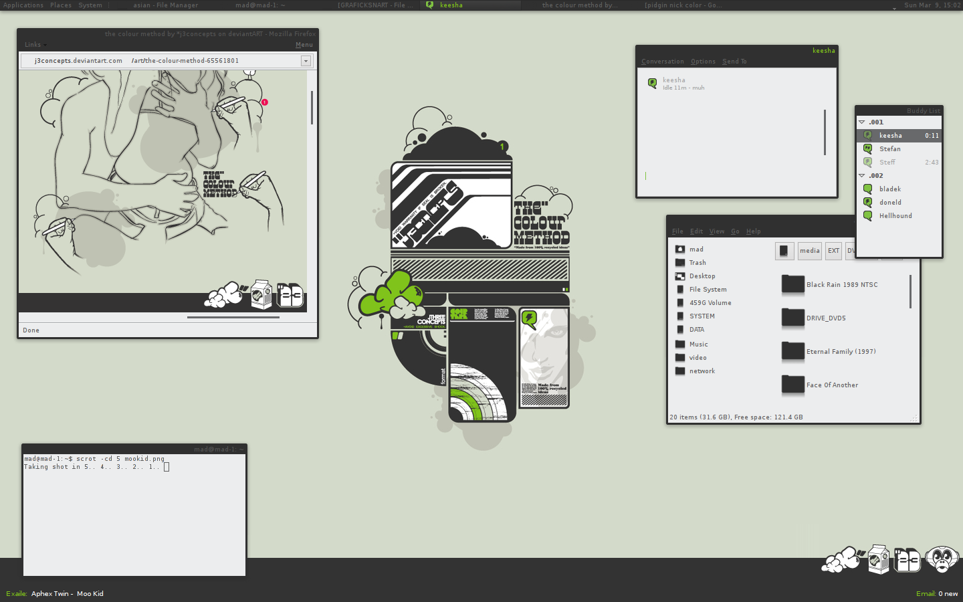Select keesha in the Buddy List

(x=899, y=136)
